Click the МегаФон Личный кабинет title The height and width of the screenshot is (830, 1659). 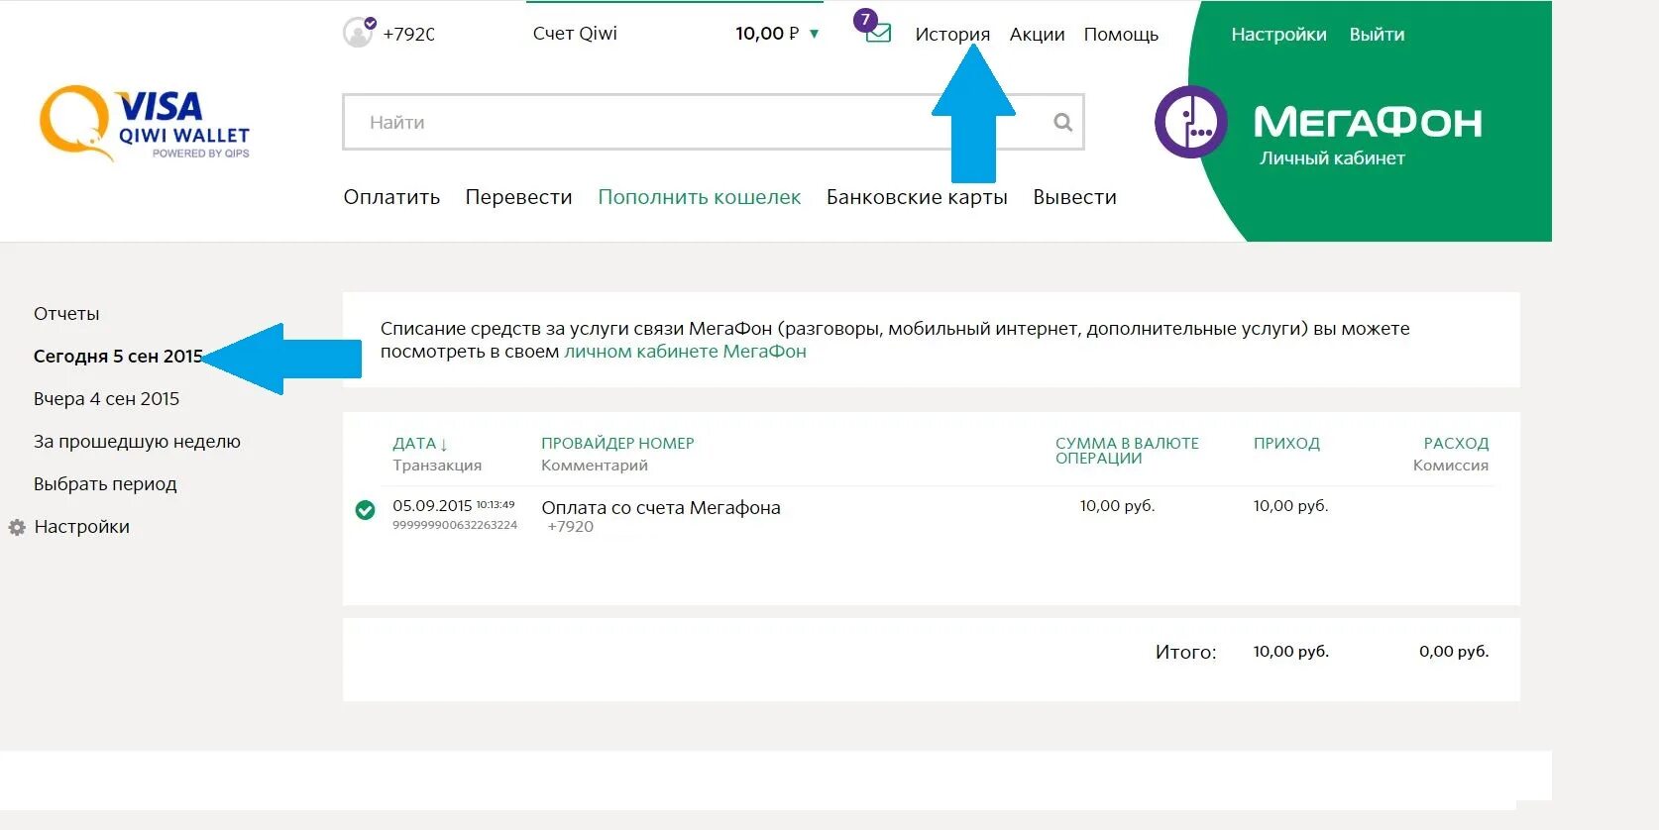tap(1368, 135)
